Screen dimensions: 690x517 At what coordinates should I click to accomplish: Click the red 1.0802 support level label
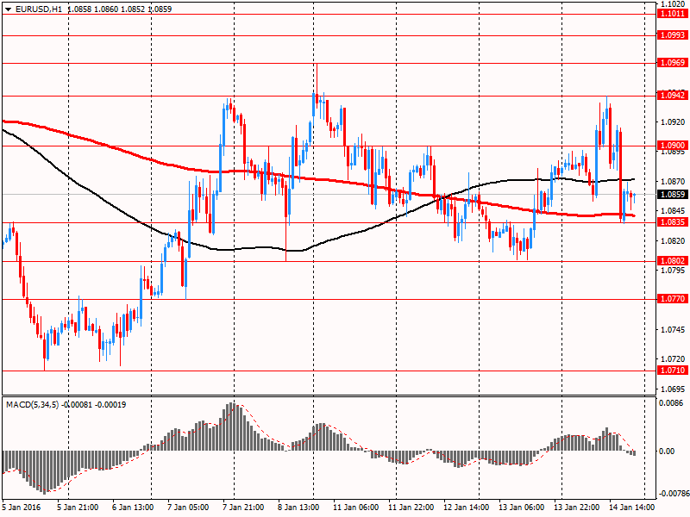coord(672,261)
